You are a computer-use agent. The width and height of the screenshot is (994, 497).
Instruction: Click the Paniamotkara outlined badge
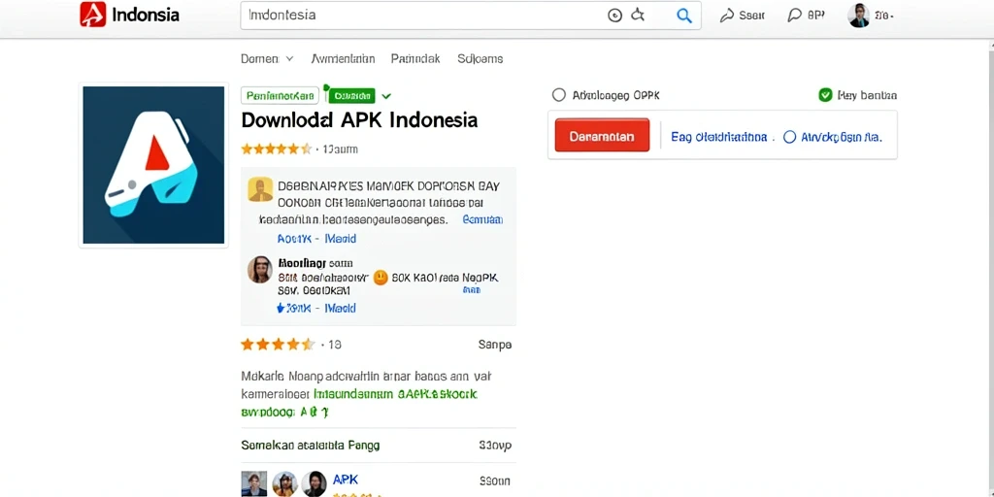click(x=280, y=96)
